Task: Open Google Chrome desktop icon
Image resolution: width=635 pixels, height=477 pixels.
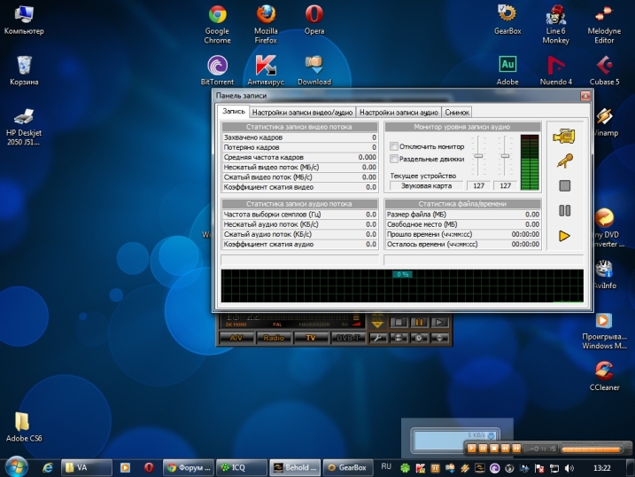Action: tap(217, 16)
